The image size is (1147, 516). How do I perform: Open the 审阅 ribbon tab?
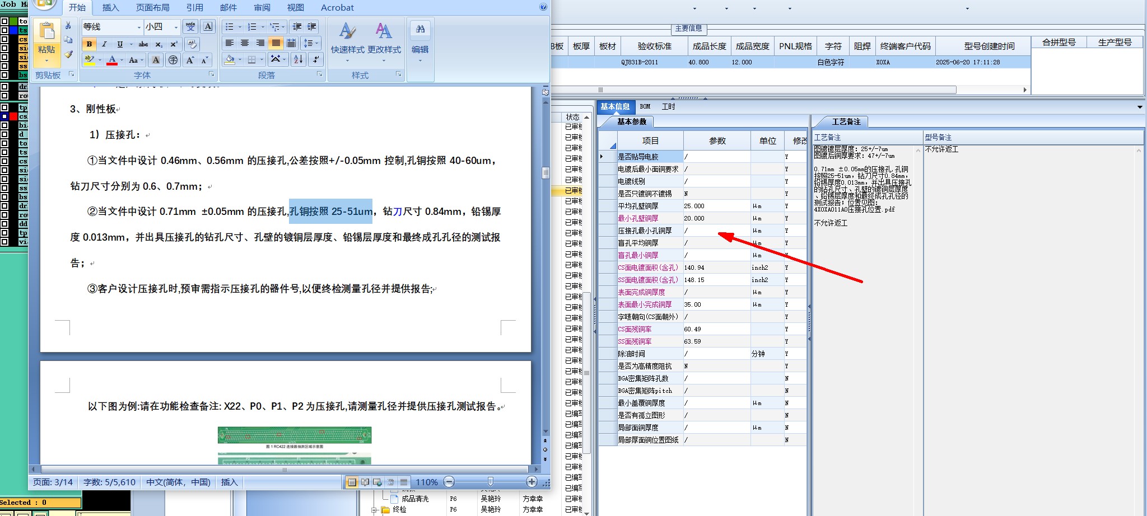(x=262, y=8)
